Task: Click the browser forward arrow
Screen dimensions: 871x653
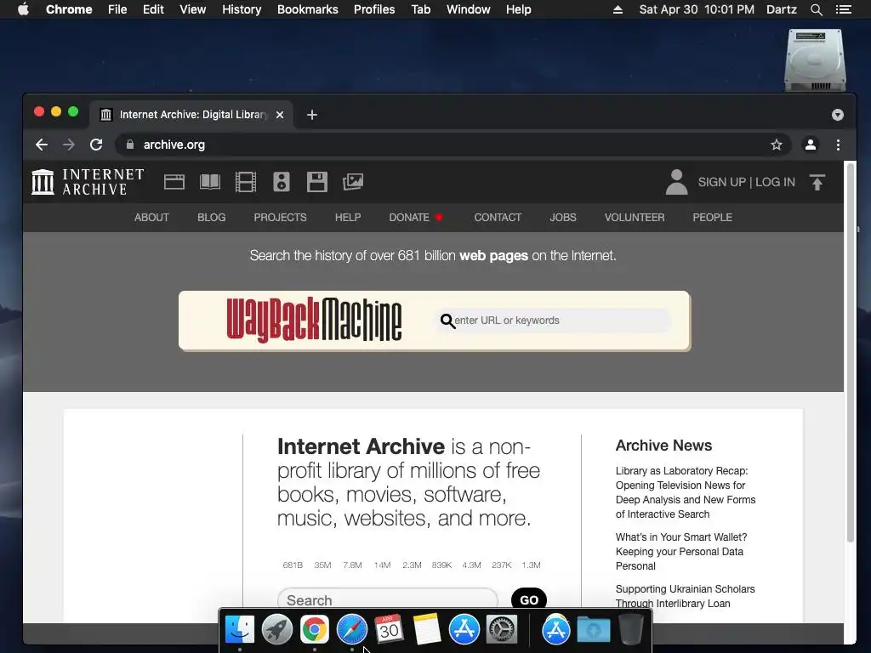Action: [69, 145]
